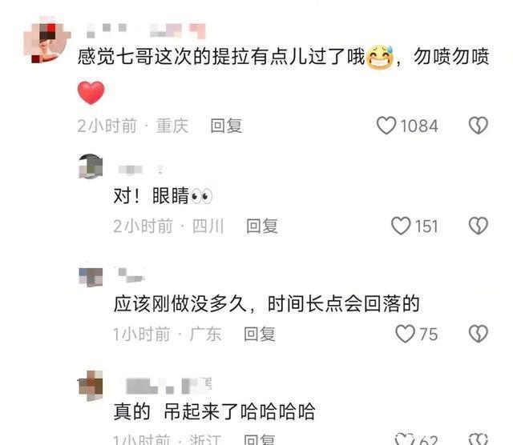Screen dimensions: 513x445
Task: Click 回复 under the 广东 comment
Action: pos(260,334)
